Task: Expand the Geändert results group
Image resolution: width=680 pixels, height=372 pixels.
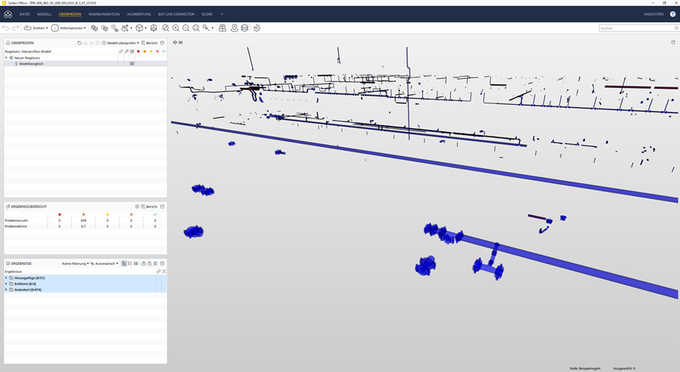Action: point(6,289)
